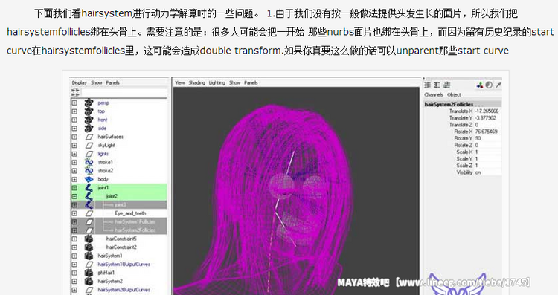Open the viewport Show menu
The height and width of the screenshot is (295, 558).
[x=234, y=82]
